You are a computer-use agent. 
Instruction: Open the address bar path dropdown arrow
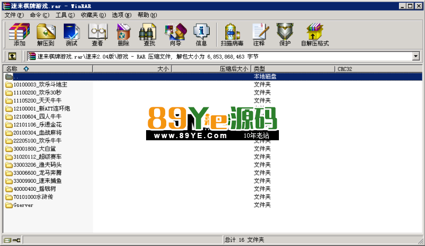[x=416, y=56]
